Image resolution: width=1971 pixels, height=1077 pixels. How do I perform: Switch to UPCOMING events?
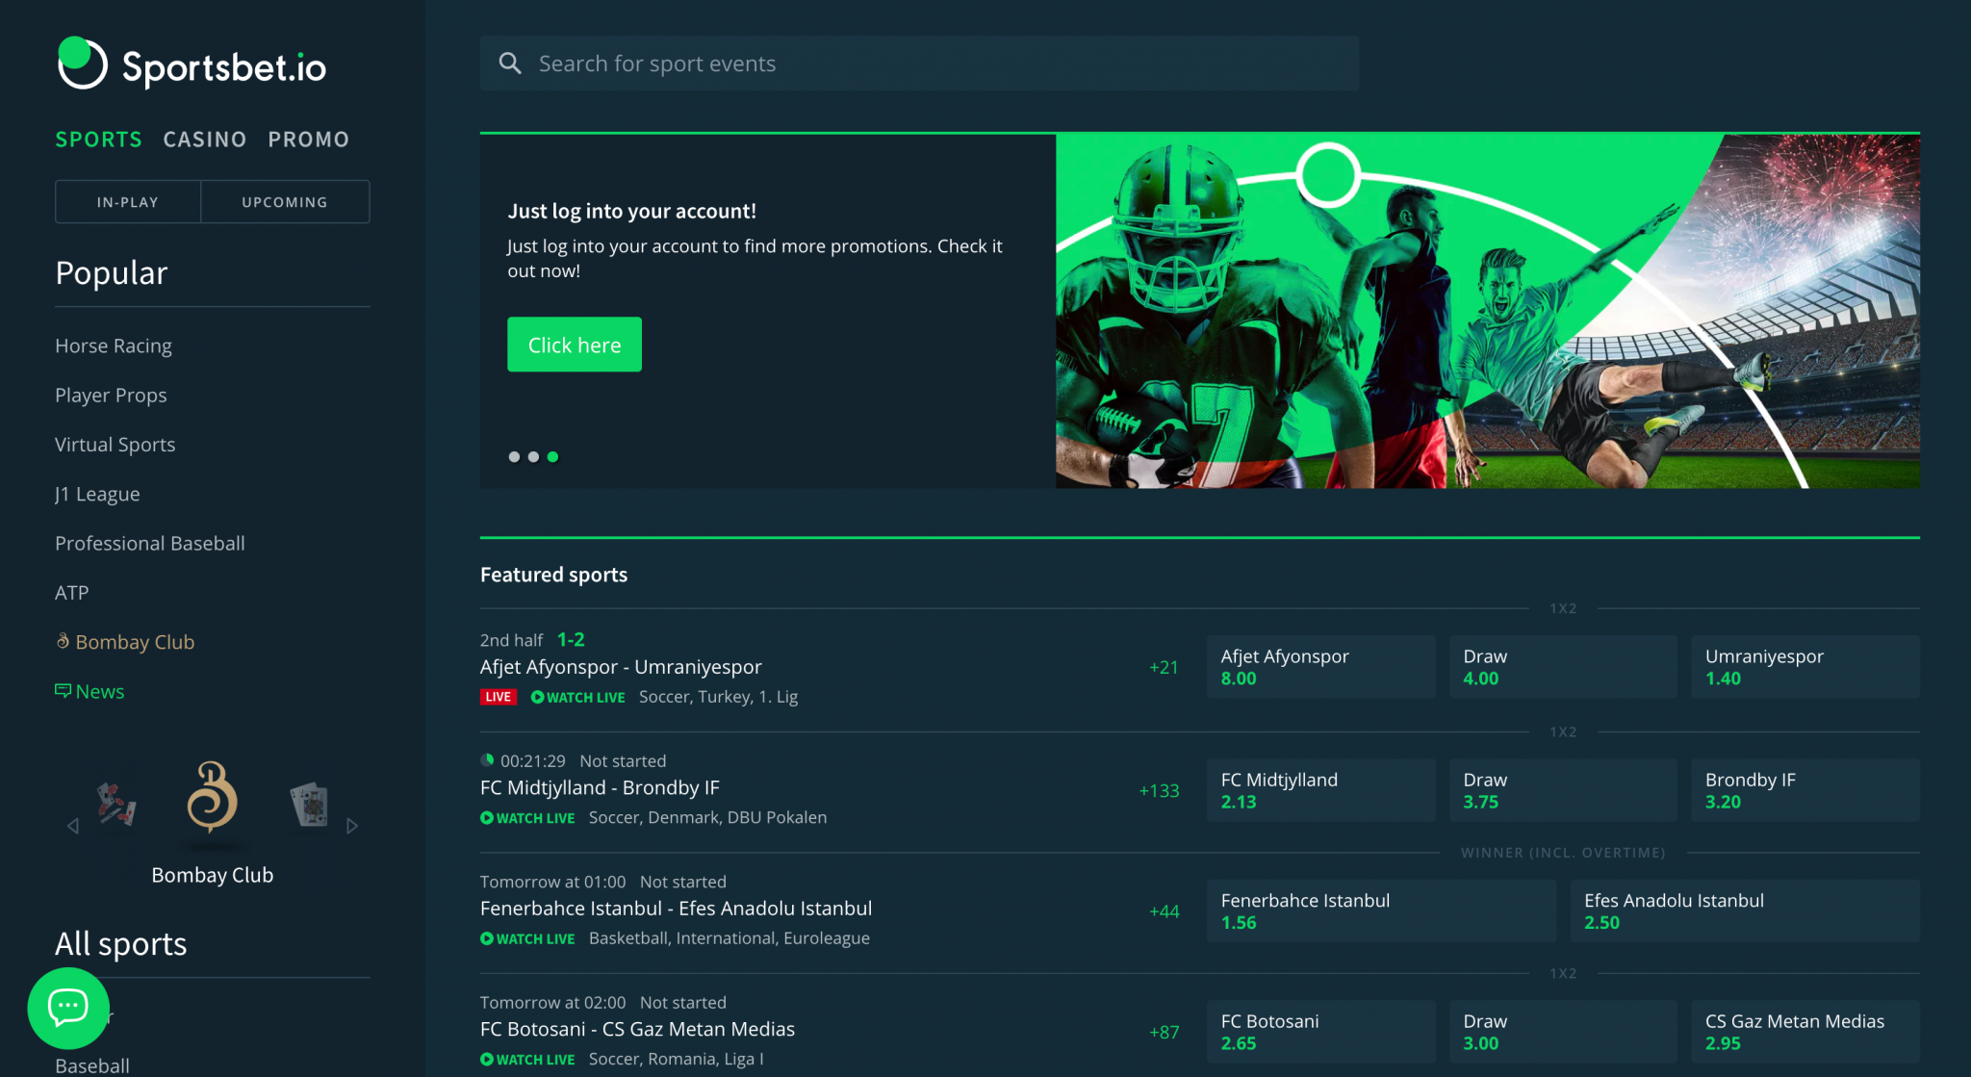pos(285,202)
